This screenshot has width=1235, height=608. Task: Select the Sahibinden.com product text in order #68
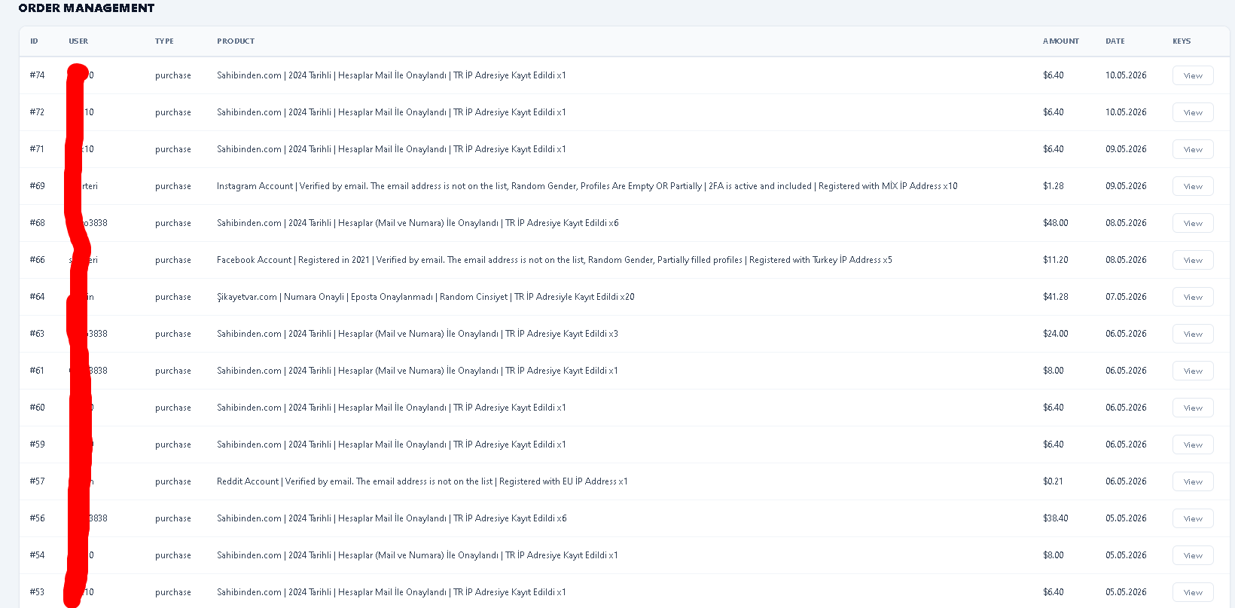click(418, 223)
